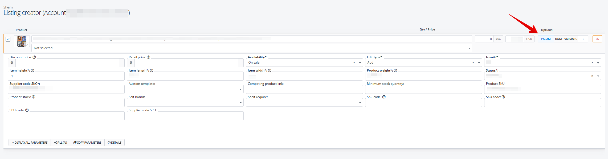Open the three-dot more options menu
The width and height of the screenshot is (608, 159).
(583, 39)
